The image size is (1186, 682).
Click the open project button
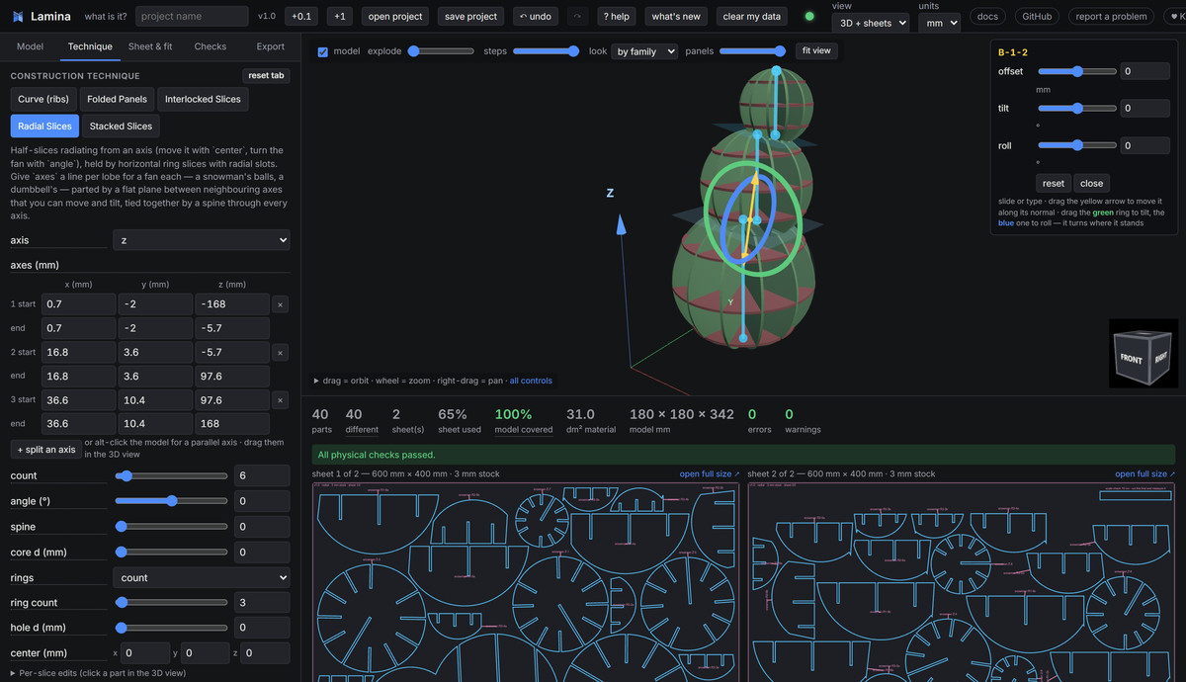395,17
